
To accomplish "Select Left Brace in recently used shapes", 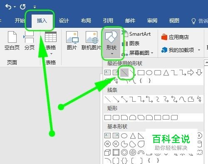I will click(141, 81).
